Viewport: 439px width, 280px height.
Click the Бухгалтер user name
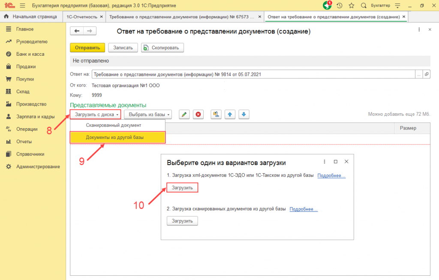pos(381,6)
